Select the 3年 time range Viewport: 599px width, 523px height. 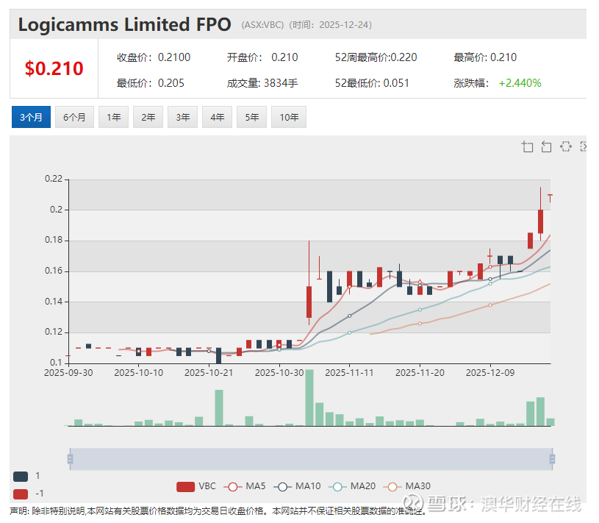click(182, 117)
